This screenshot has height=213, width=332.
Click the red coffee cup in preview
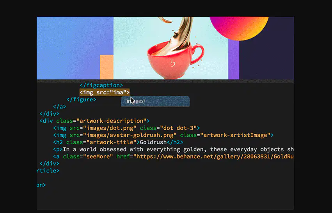click(175, 60)
